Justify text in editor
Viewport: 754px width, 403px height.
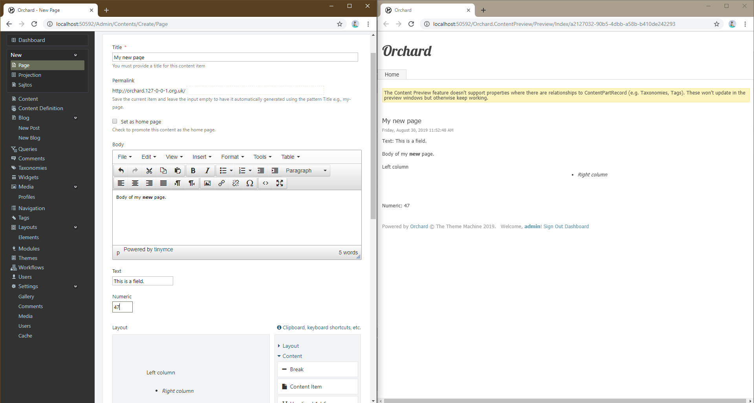click(163, 183)
